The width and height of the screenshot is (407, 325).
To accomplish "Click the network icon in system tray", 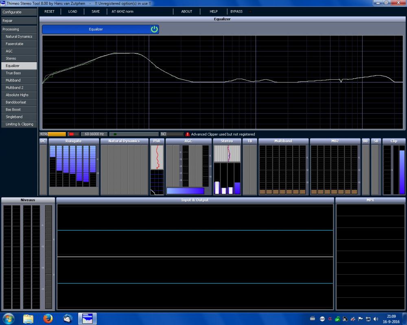I will [x=368, y=319].
